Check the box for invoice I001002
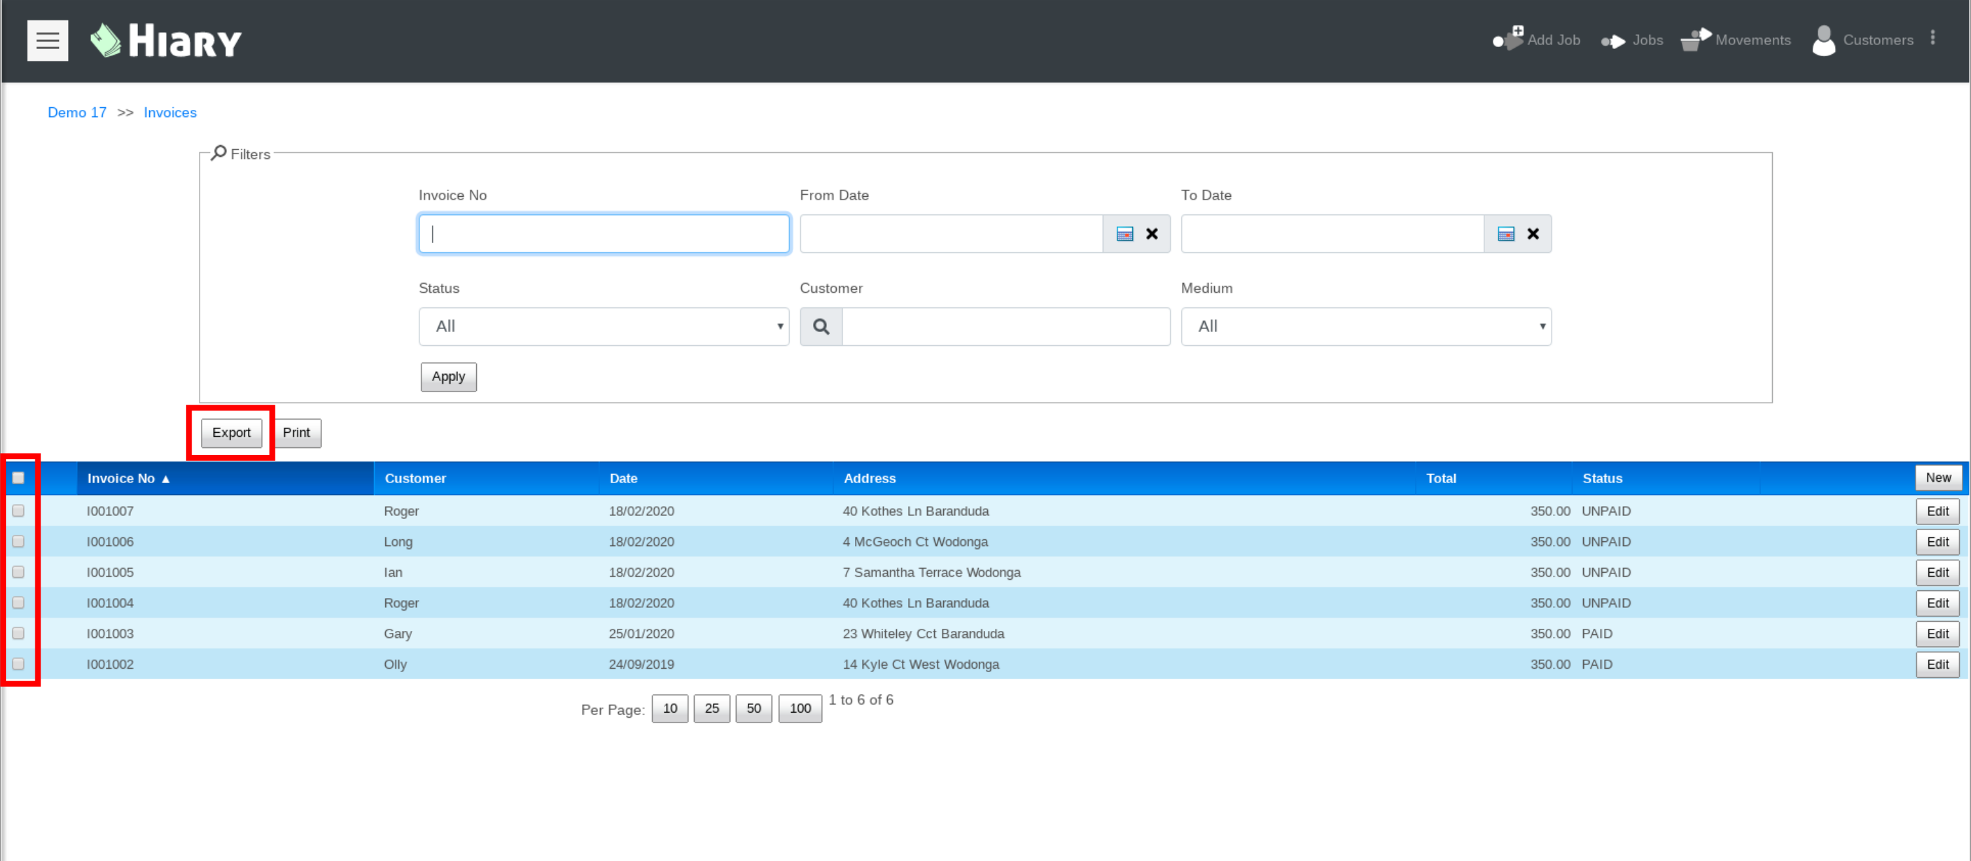Screen dimensions: 1971x861 18,664
